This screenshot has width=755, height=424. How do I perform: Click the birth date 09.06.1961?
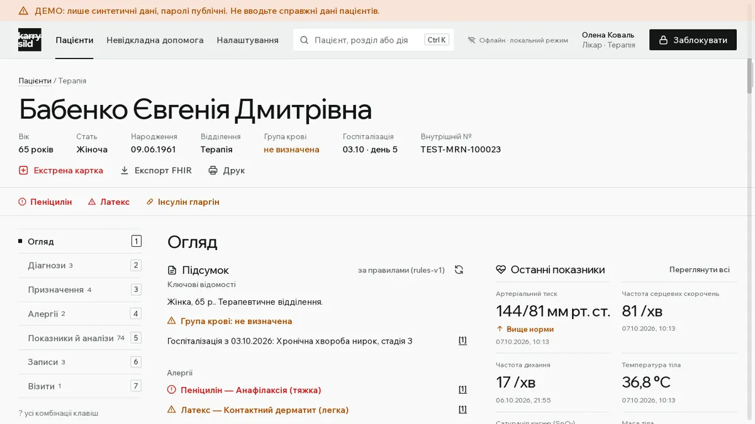pyautogui.click(x=154, y=149)
